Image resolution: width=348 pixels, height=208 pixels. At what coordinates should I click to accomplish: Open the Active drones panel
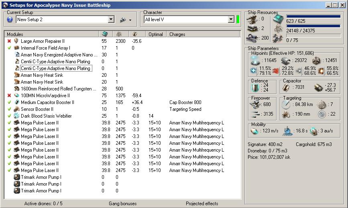pos(43,204)
